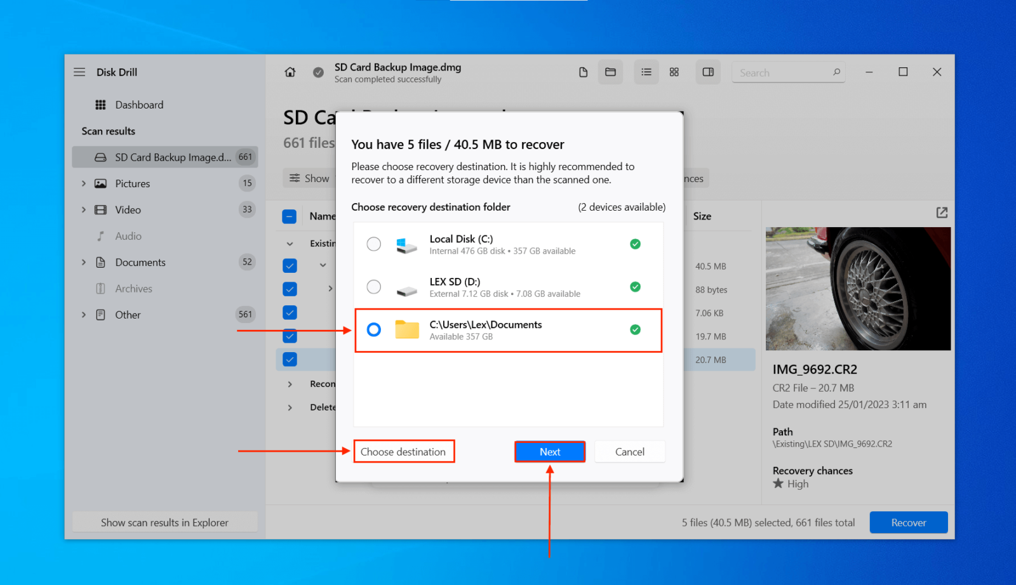1016x585 pixels.
Task: Click the Recover button
Action: click(908, 522)
